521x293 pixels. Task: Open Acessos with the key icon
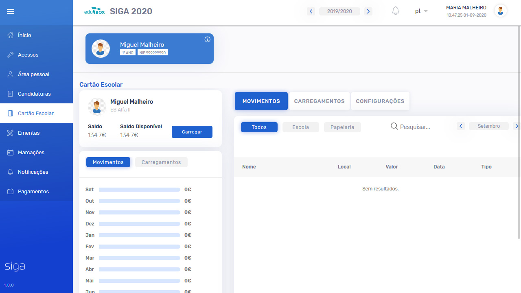pyautogui.click(x=28, y=55)
